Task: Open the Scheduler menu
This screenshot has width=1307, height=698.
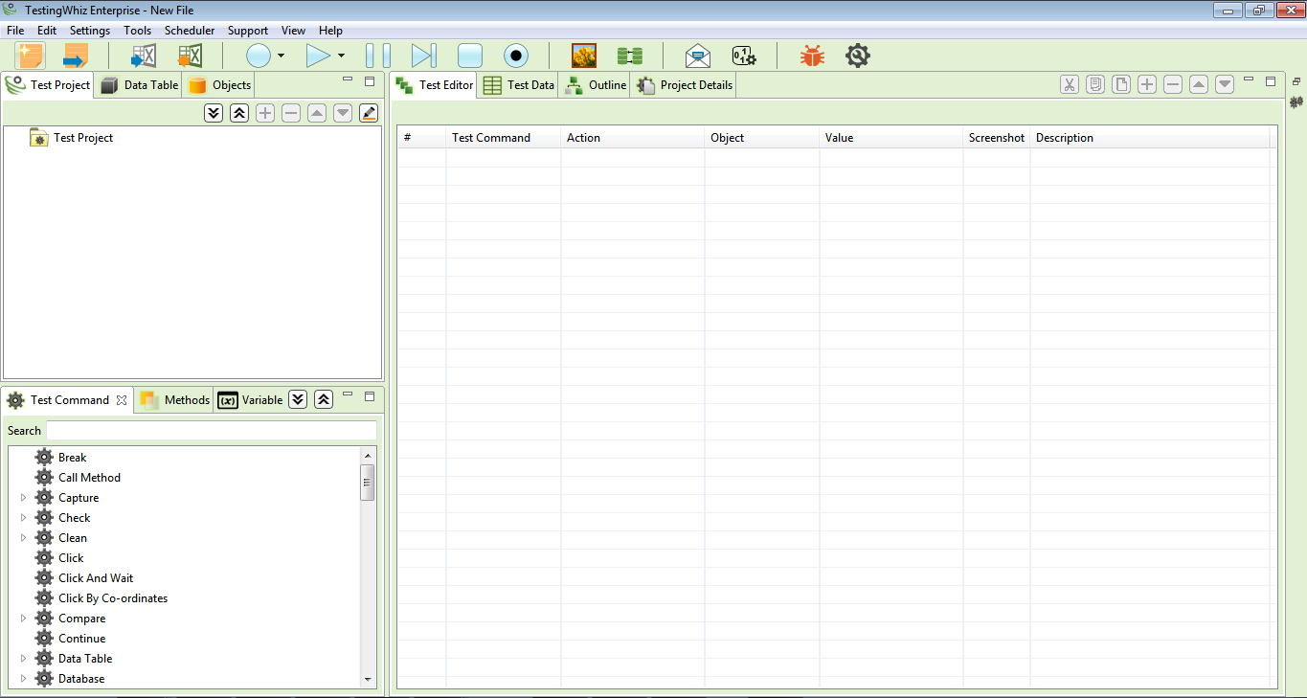Action: tap(190, 31)
